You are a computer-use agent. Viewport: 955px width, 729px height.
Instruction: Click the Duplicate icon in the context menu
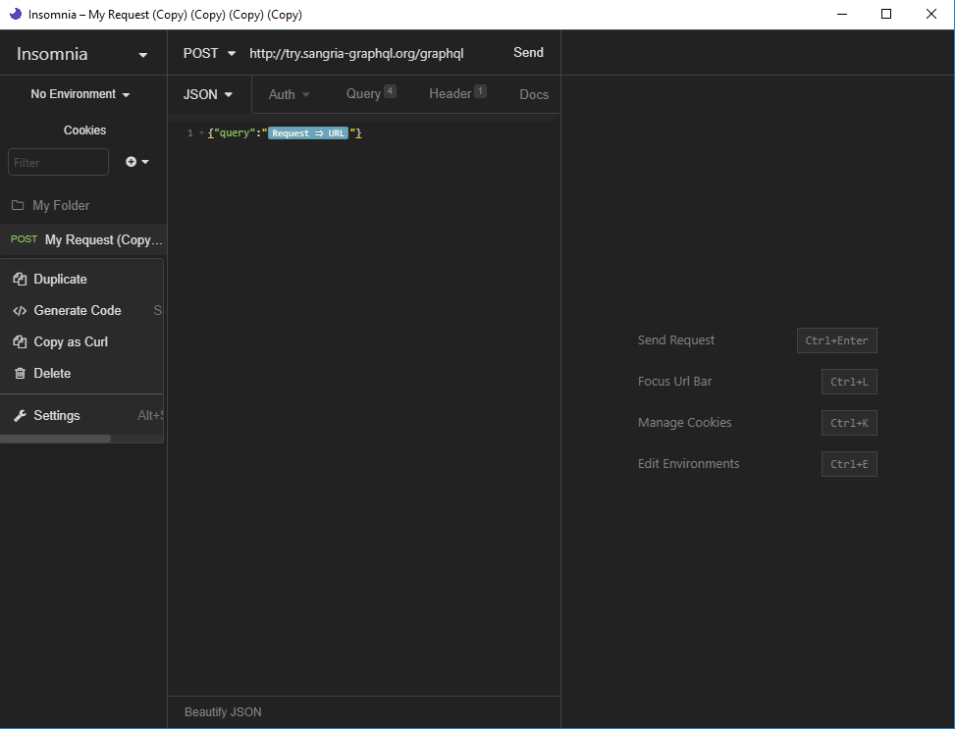(x=21, y=279)
